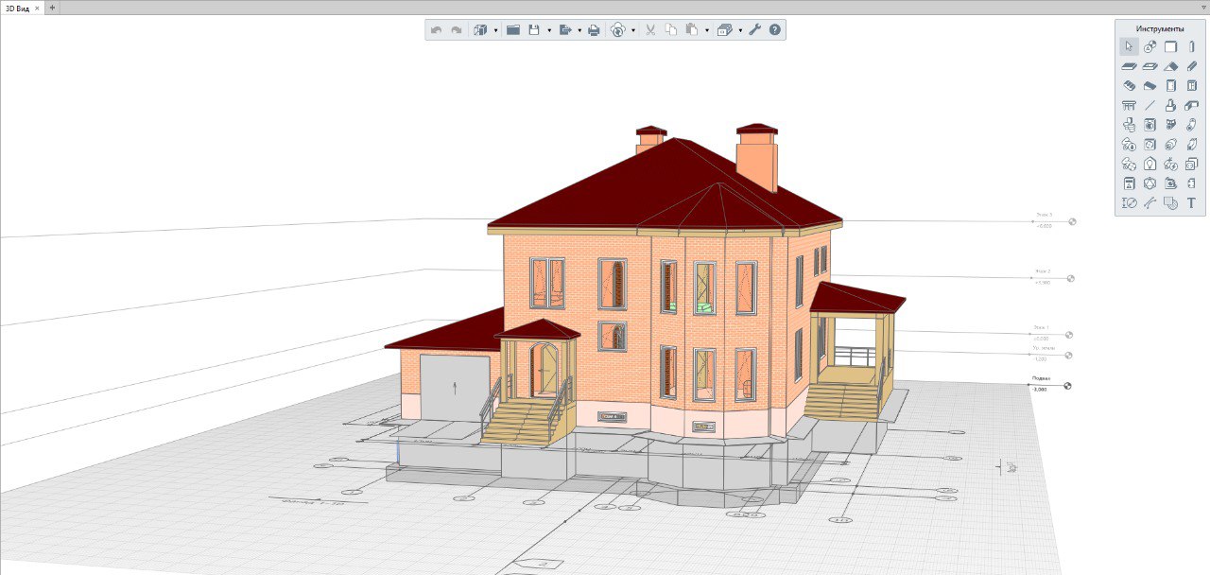
Task: Select the Railing tool
Action: point(1129,105)
